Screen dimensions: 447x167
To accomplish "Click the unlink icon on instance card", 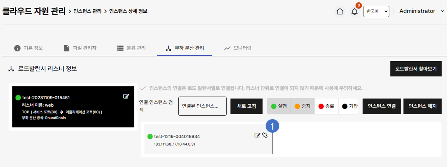I will coord(264,135).
